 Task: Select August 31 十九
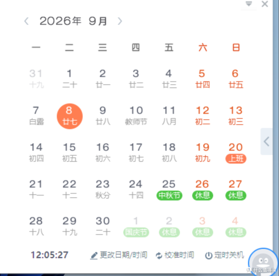tap(36, 79)
